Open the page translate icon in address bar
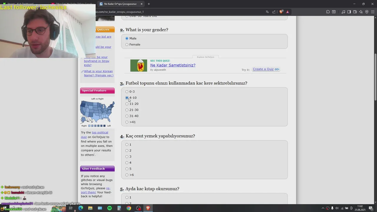This screenshot has height=212, width=377. click(267, 12)
